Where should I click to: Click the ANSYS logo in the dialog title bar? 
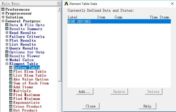point(66,4)
